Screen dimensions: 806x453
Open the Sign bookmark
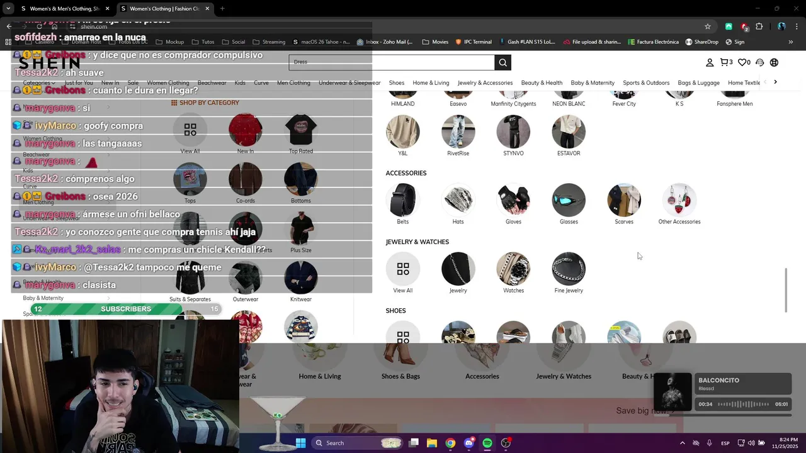pyautogui.click(x=735, y=42)
